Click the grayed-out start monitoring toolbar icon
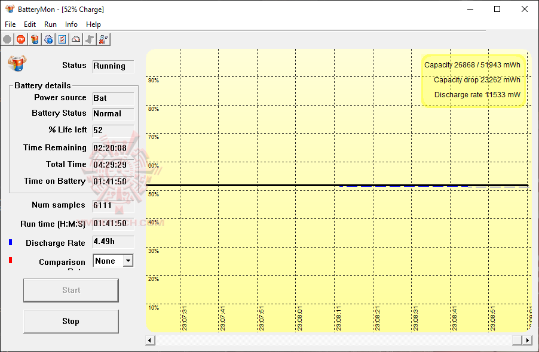539x352 pixels. click(x=7, y=39)
